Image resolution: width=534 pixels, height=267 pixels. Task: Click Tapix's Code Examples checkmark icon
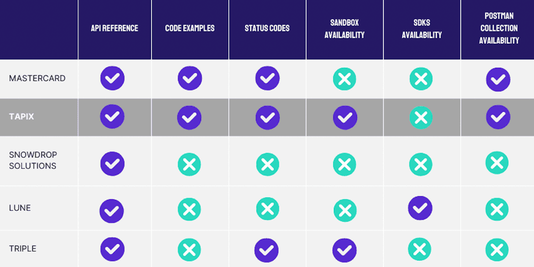click(x=190, y=117)
